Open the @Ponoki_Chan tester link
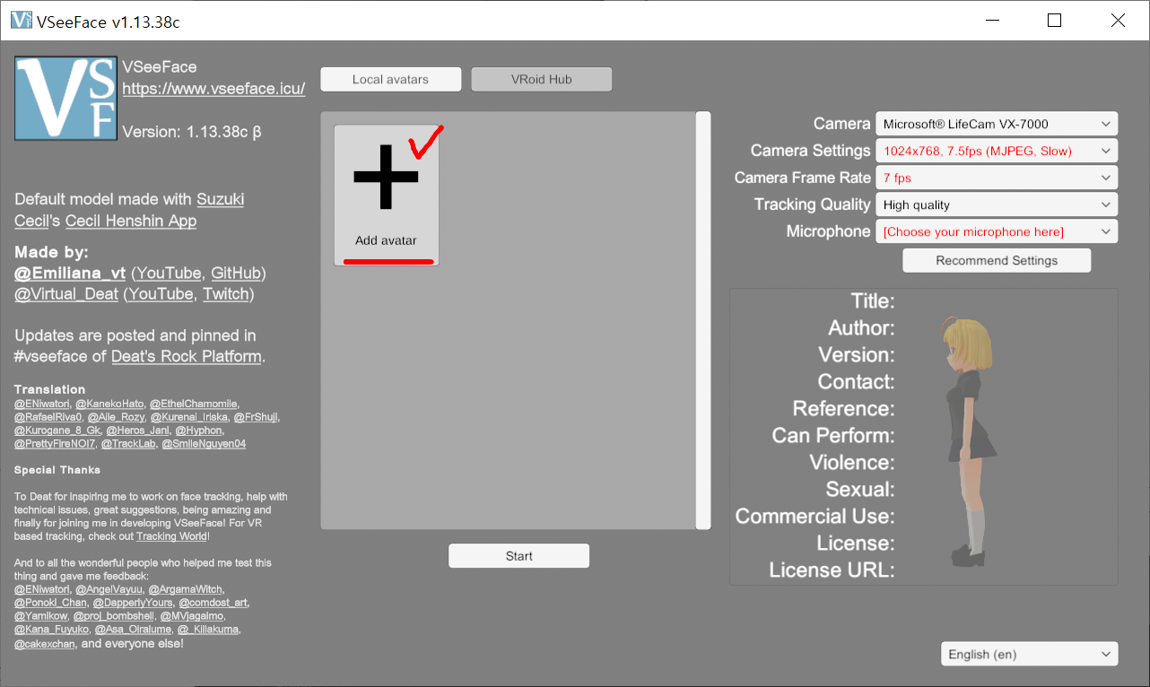Image resolution: width=1150 pixels, height=687 pixels. (x=50, y=603)
